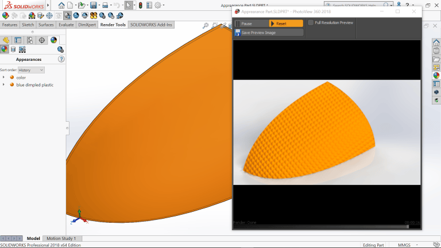441x248 pixels.
Task: Open File Explorer folder icon in task pane
Action: 436,59
